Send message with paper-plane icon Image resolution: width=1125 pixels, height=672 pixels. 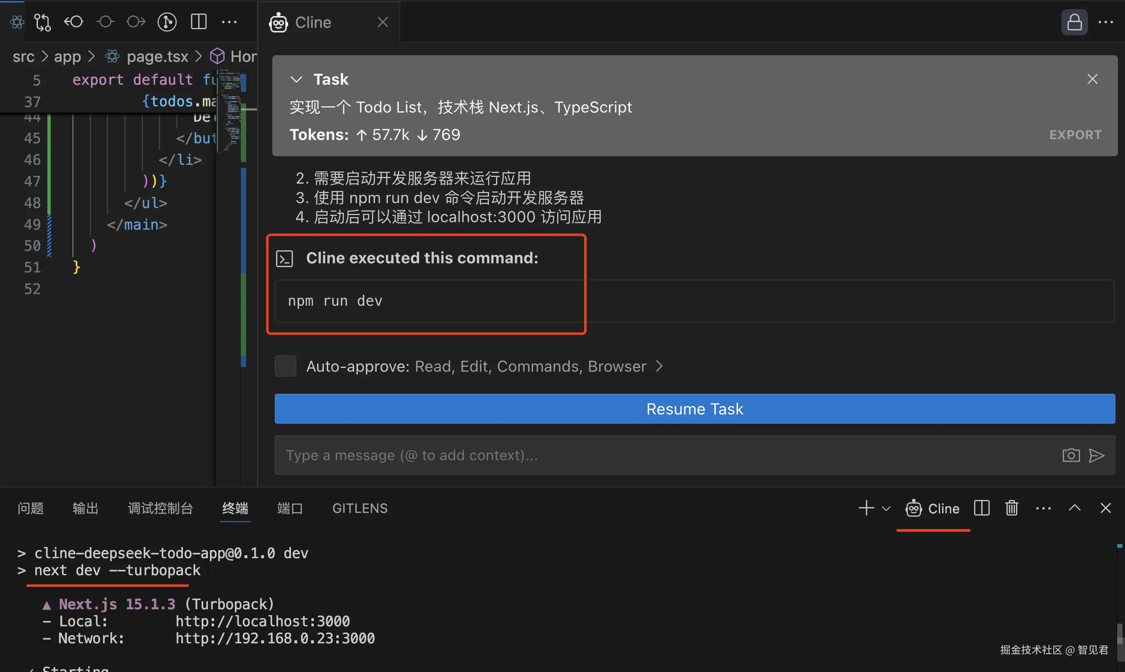tap(1096, 455)
